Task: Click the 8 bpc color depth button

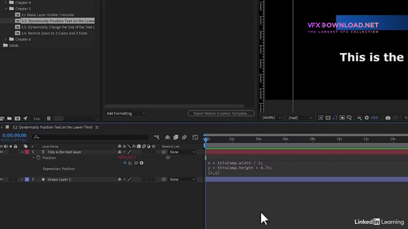Action: pos(37,119)
